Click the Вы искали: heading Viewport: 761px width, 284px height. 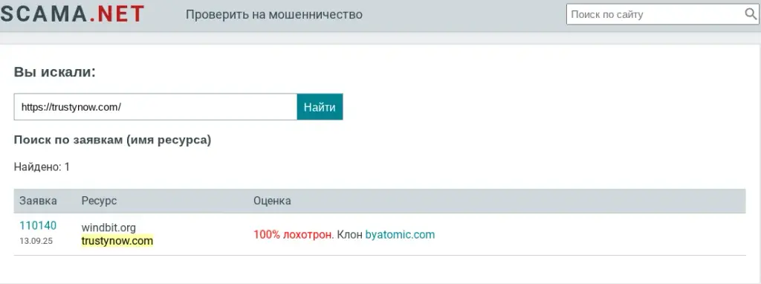[55, 72]
